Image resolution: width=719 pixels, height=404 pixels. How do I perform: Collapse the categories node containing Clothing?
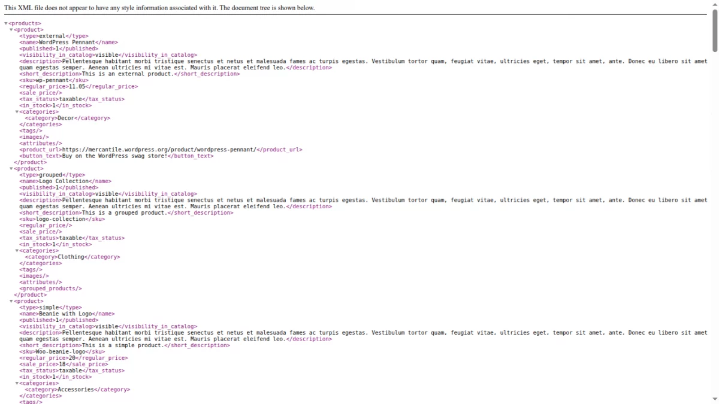(x=16, y=250)
